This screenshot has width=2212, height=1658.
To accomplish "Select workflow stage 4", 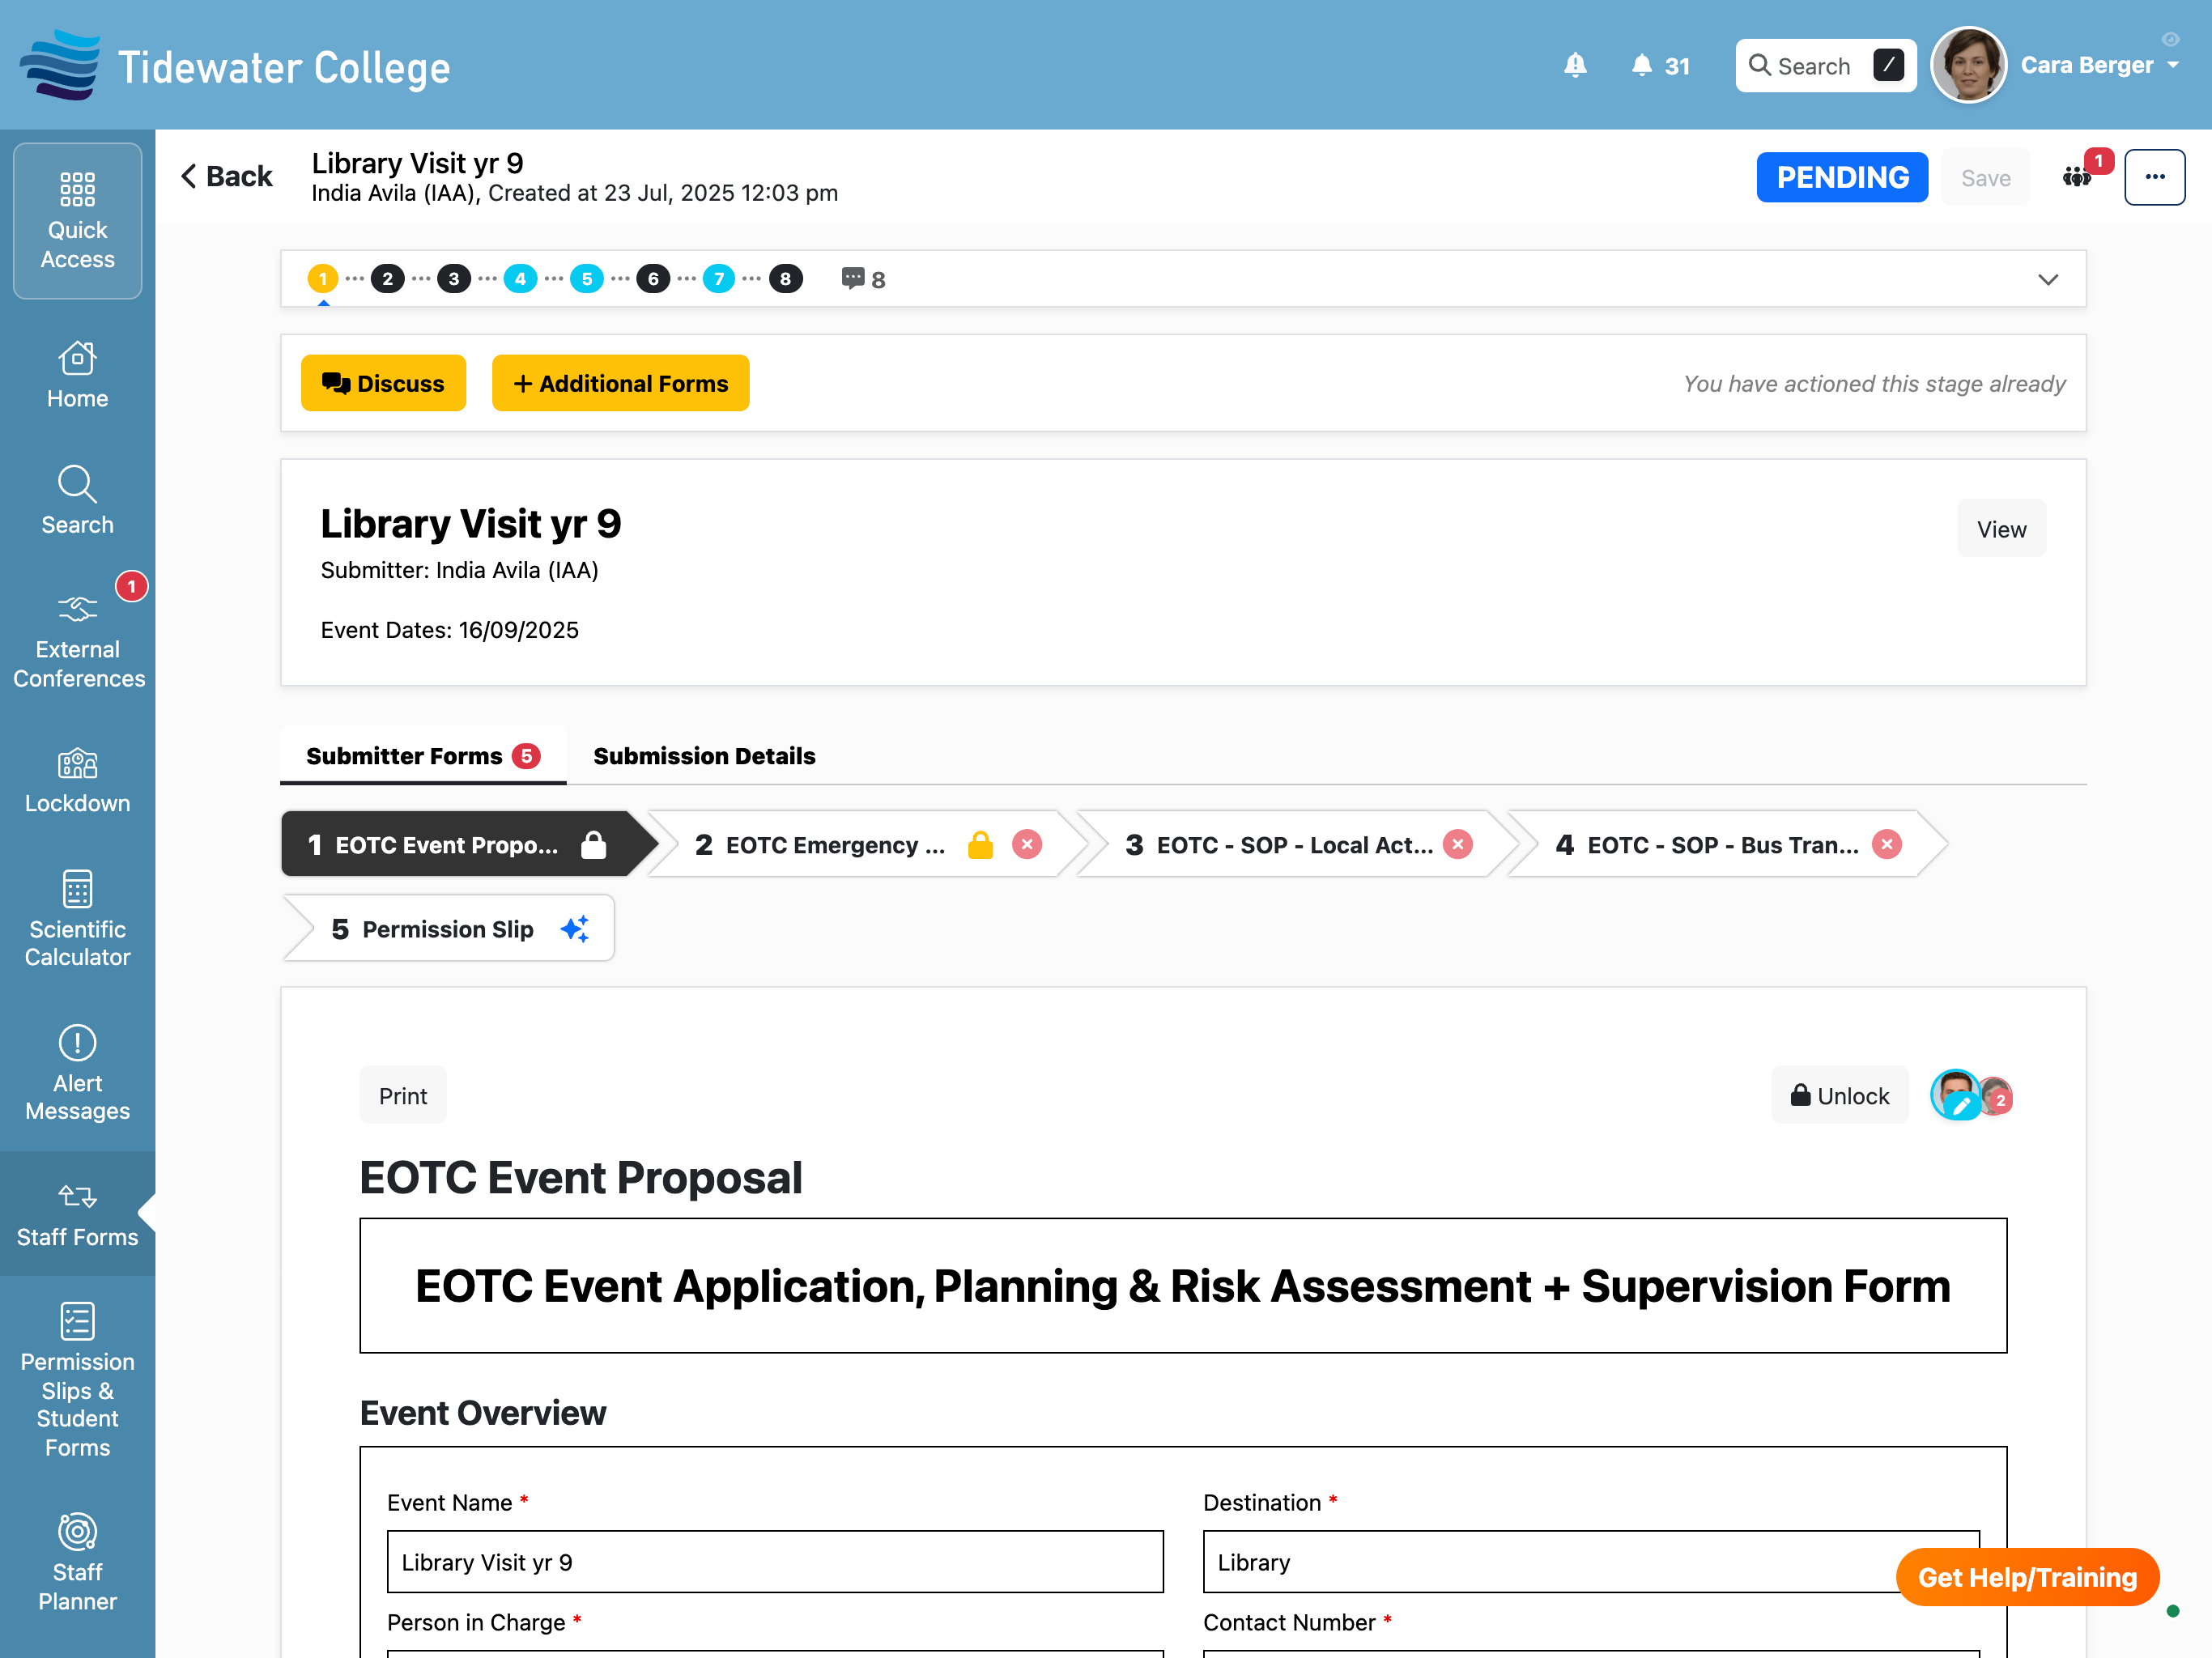I will (x=520, y=279).
